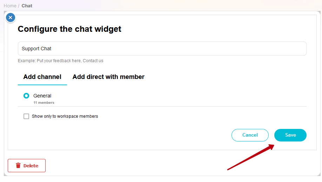Screen dimensions: 322x182
Task: Click the breadcrumb slash separator
Action: 19,6
